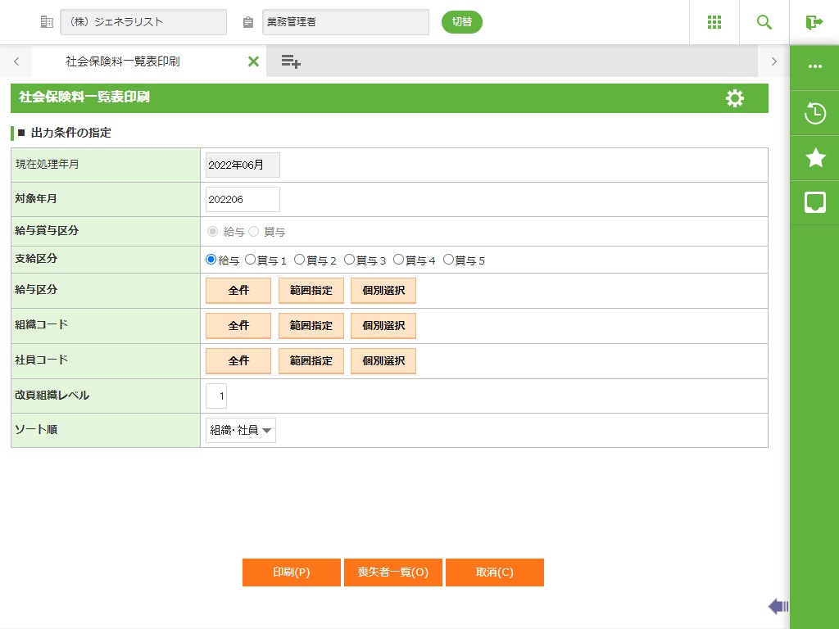Open the apps grid menu icon
Image resolution: width=839 pixels, height=629 pixels.
[714, 22]
